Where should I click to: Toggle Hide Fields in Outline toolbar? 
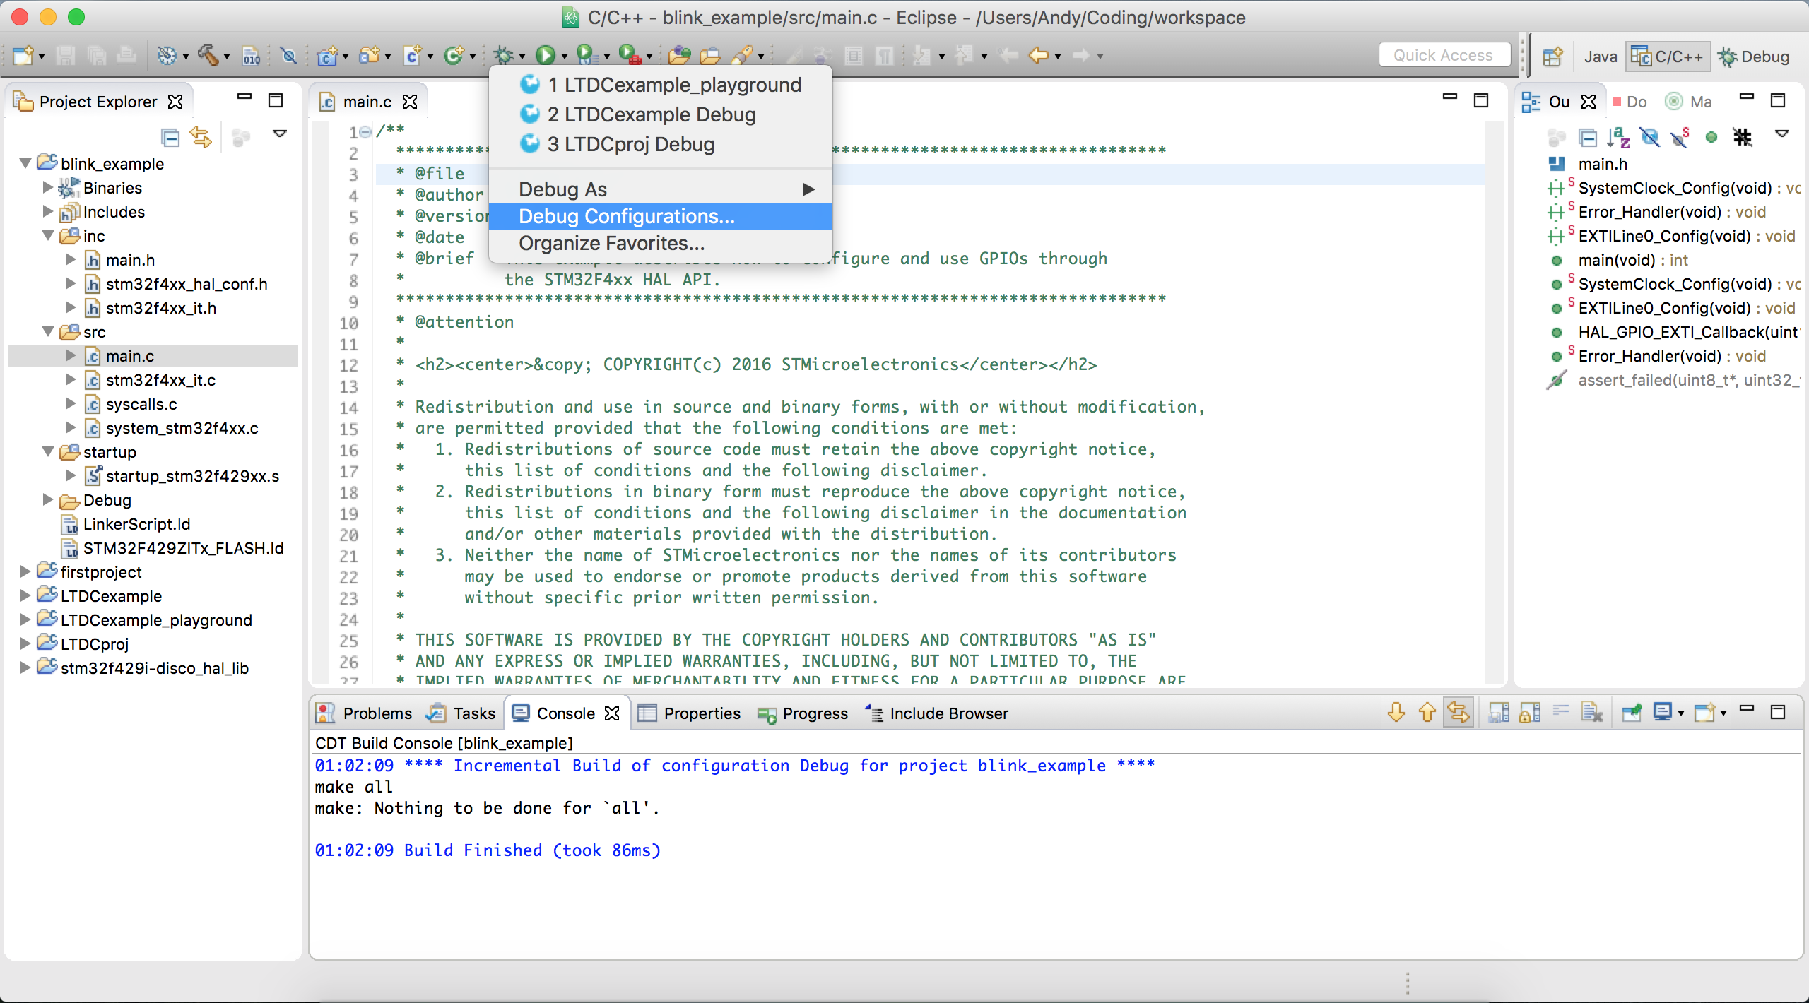[x=1649, y=137]
